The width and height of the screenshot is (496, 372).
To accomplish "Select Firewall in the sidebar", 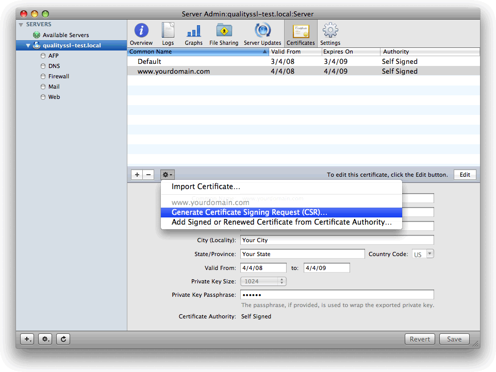I will click(59, 76).
